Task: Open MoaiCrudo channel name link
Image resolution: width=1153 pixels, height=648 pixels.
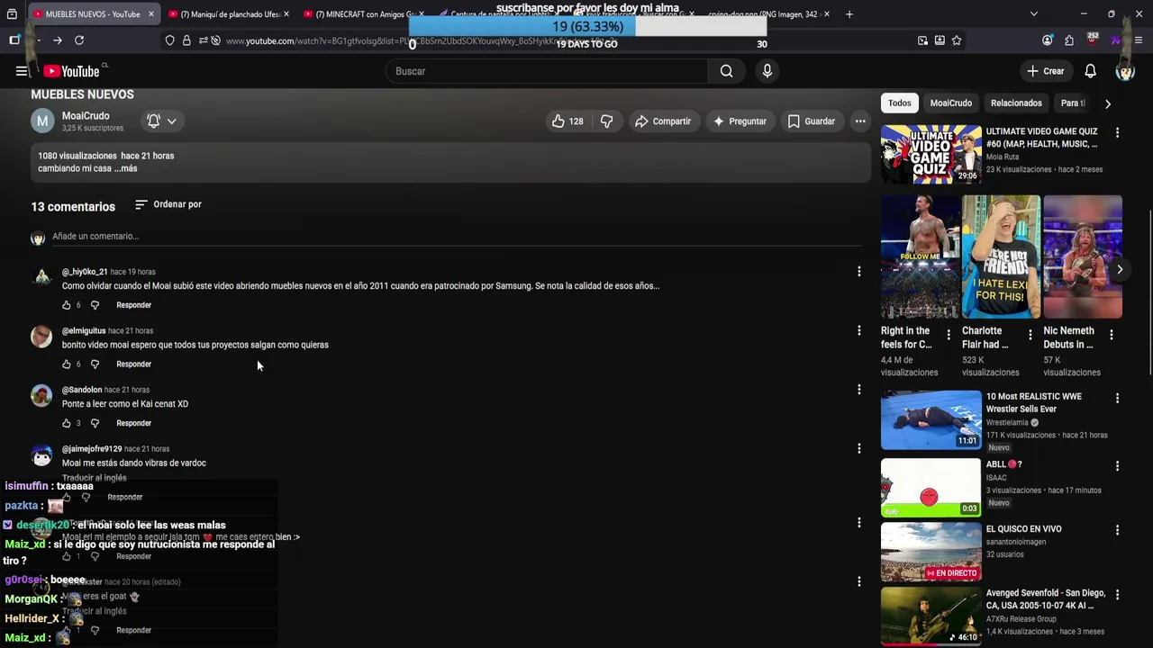Action: click(86, 116)
